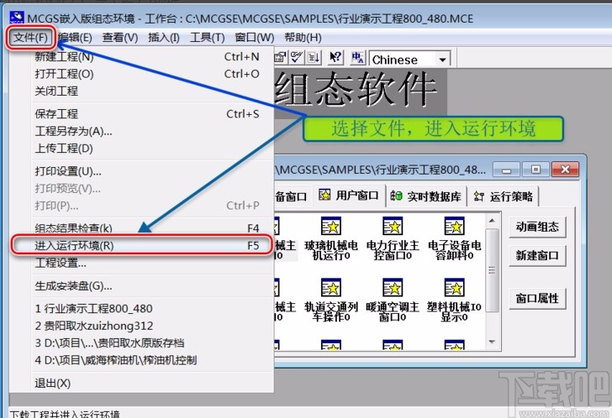
Task: Click the window list vertical scrollbar thumb
Action: pos(492,270)
